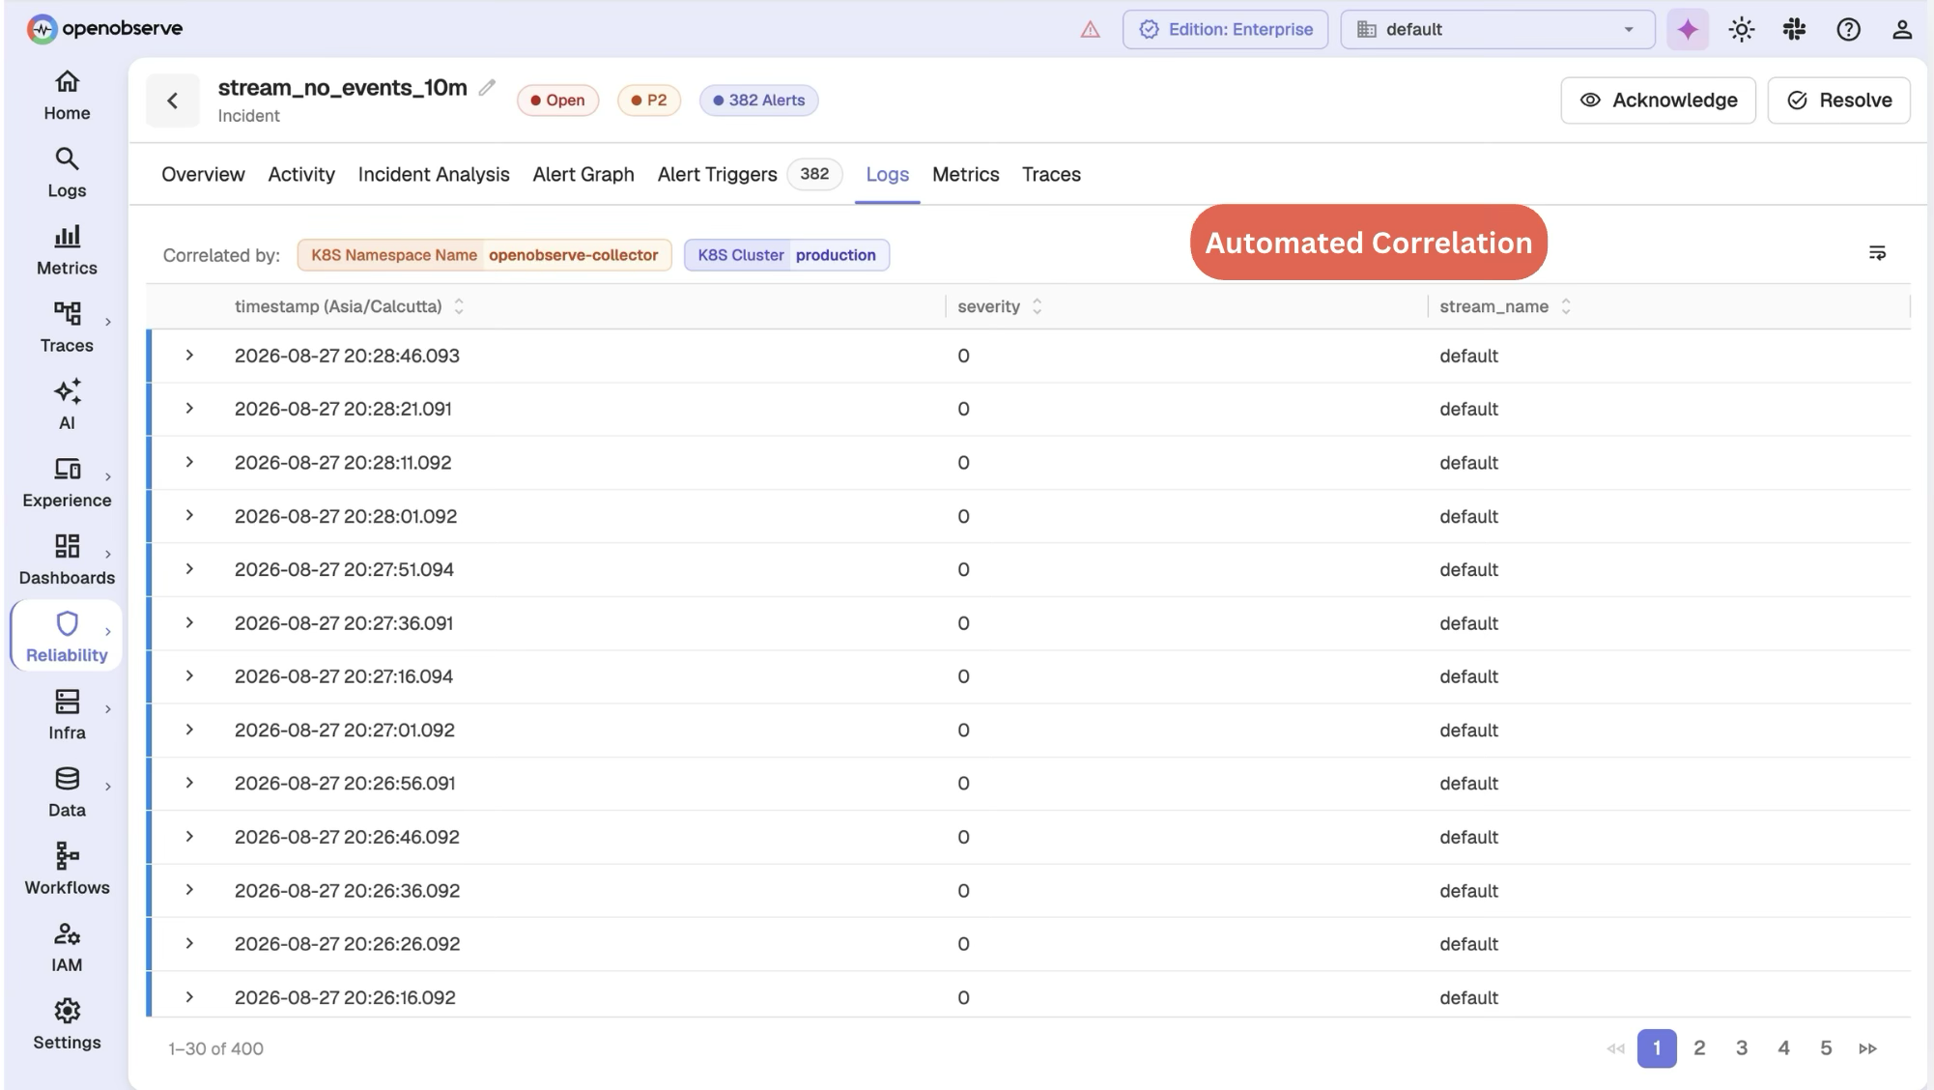Expand the 20:26:26.092 log row
Viewport: 1934px width, 1090px height.
[x=189, y=943]
